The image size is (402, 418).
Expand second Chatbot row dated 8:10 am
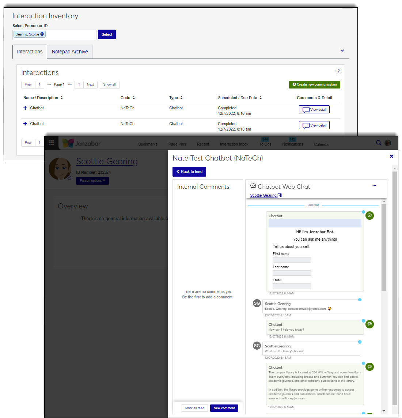pos(25,124)
